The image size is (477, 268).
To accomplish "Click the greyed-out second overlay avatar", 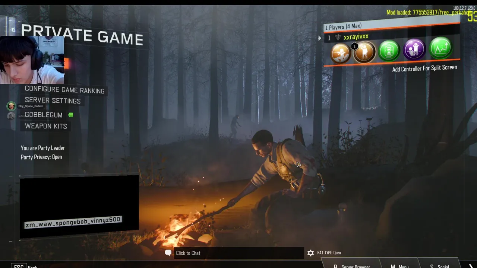I will [11, 116].
